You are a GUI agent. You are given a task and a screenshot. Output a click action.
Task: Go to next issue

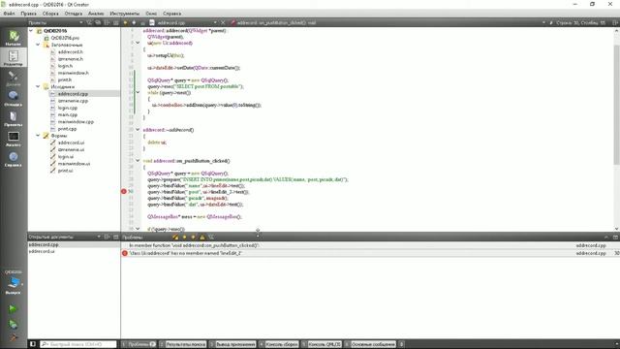[x=194, y=237]
